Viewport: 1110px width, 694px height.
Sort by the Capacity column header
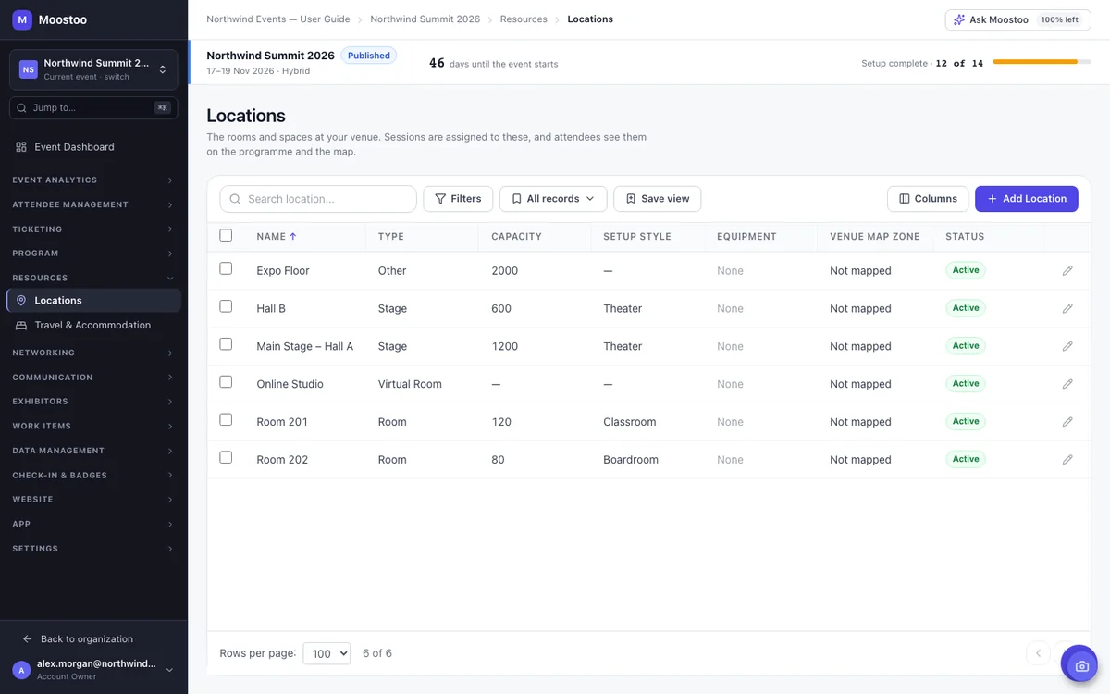[516, 237]
